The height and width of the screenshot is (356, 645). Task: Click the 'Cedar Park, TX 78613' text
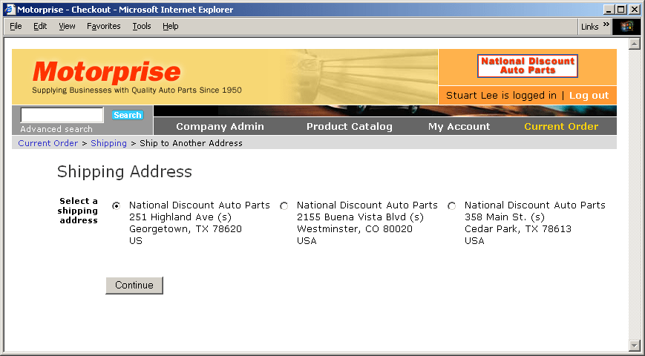[x=518, y=229]
